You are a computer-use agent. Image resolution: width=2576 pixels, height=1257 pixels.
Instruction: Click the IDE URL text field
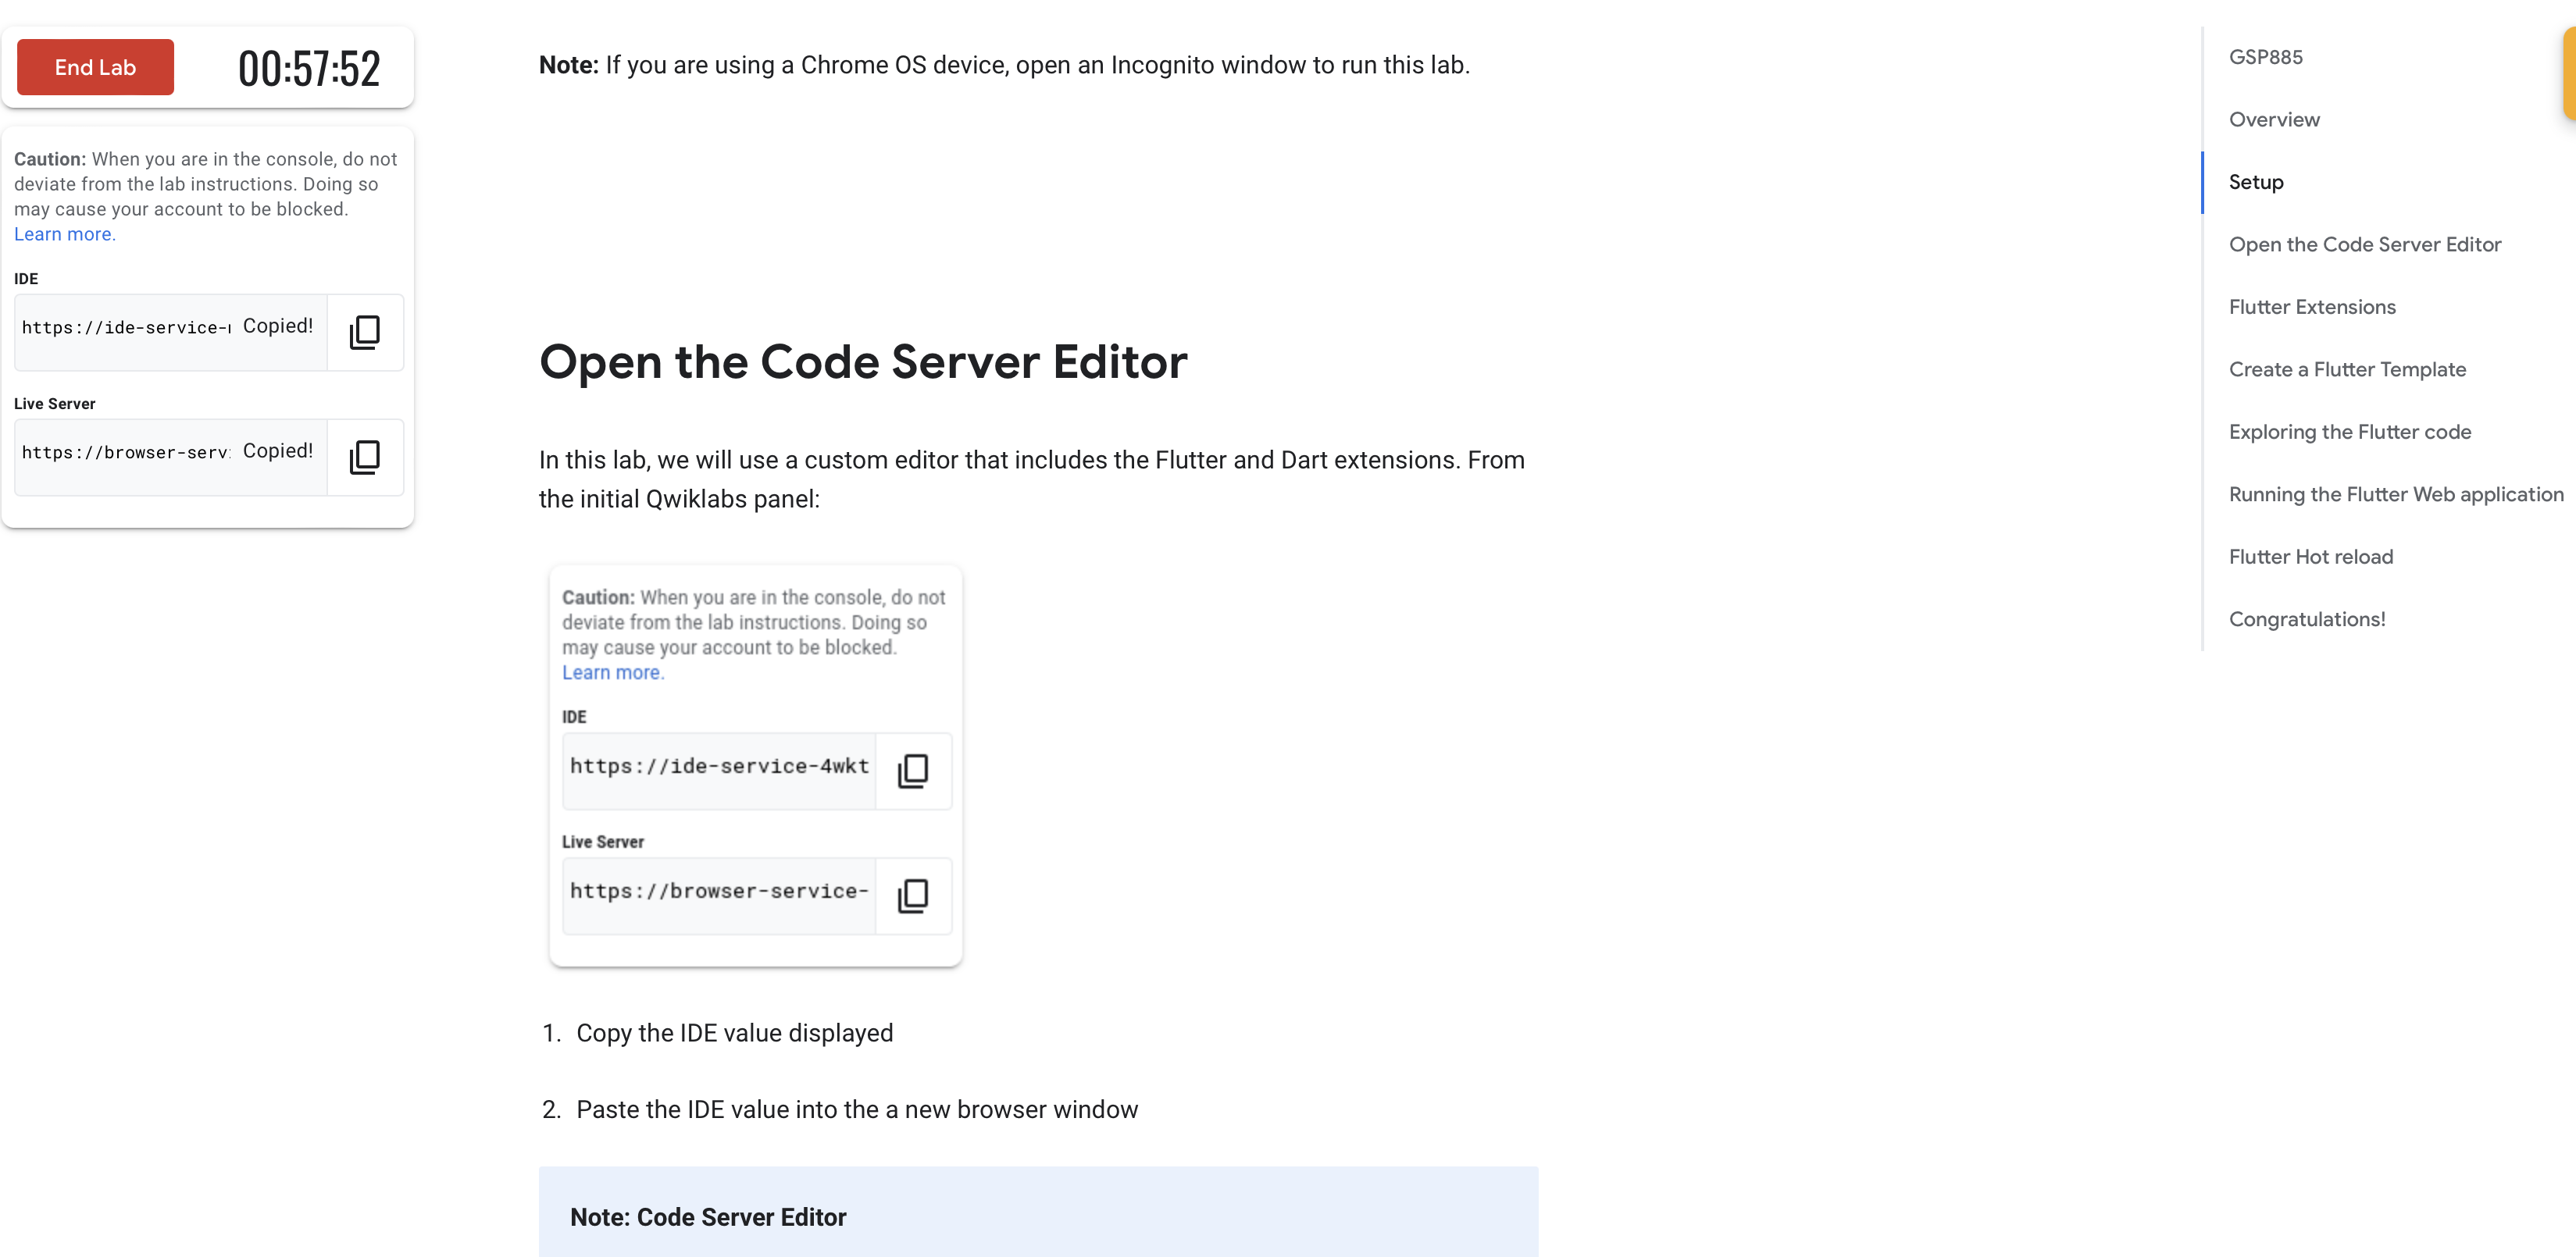pyautogui.click(x=125, y=328)
